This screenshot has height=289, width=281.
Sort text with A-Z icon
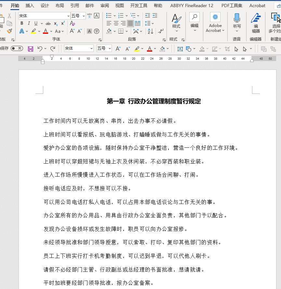coord(151,31)
